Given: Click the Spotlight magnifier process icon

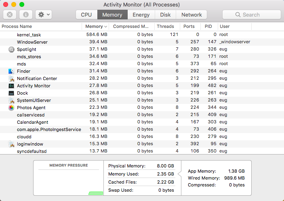Looking at the screenshot, I should click(x=11, y=49).
